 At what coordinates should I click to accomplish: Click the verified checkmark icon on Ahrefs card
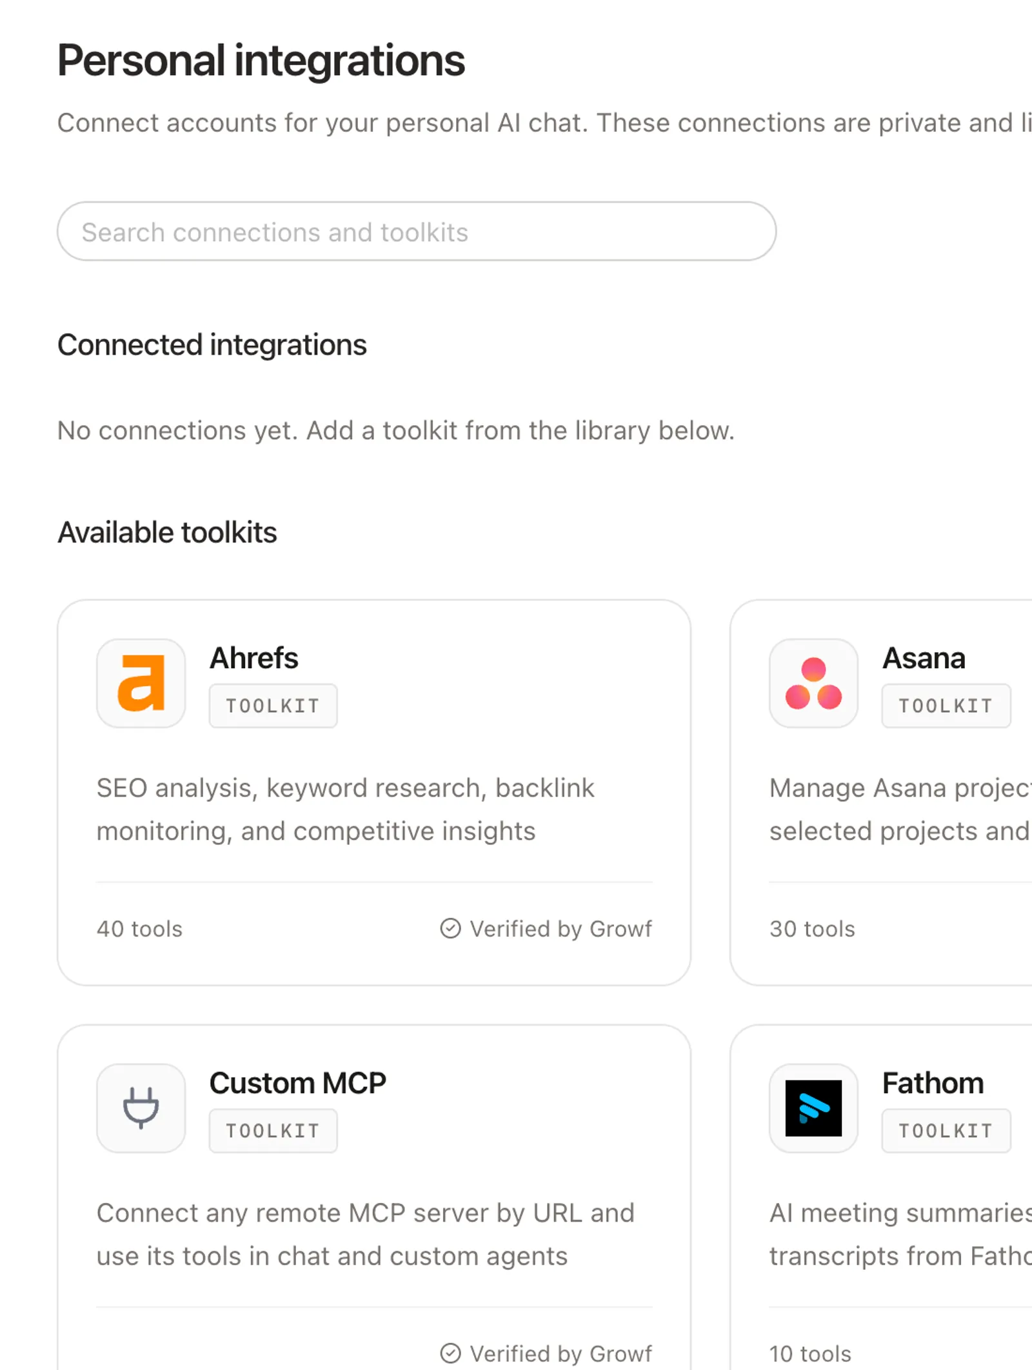pos(450,928)
